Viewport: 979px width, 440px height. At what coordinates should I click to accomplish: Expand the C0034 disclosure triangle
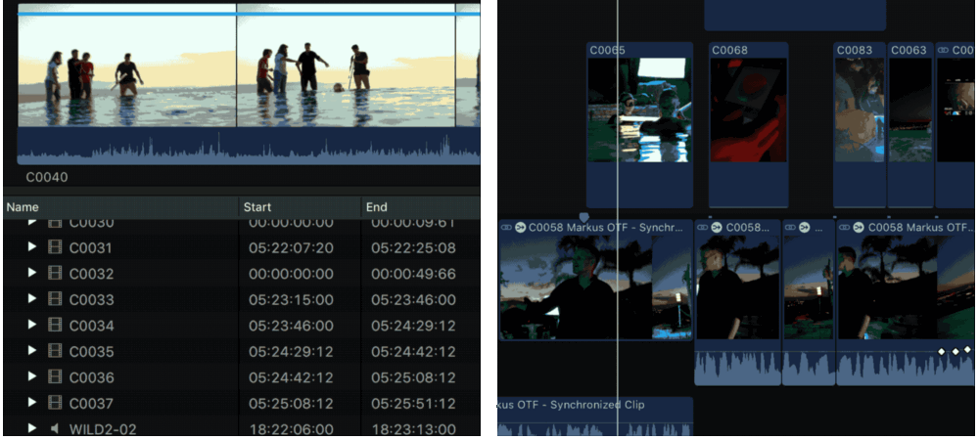point(32,325)
